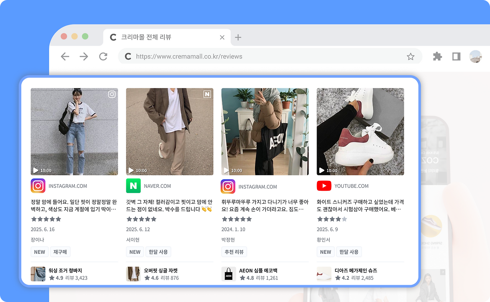Reload the page using the refresh icon
The image size is (490, 302).
click(103, 56)
